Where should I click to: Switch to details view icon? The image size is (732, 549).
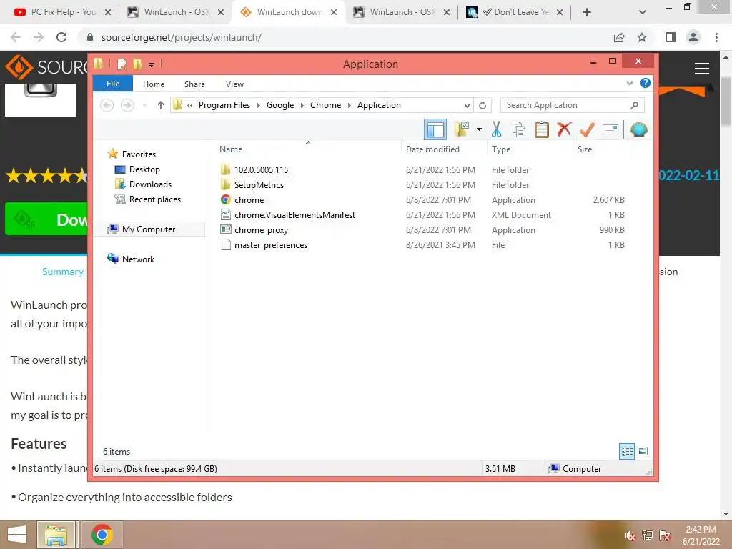pyautogui.click(x=626, y=451)
